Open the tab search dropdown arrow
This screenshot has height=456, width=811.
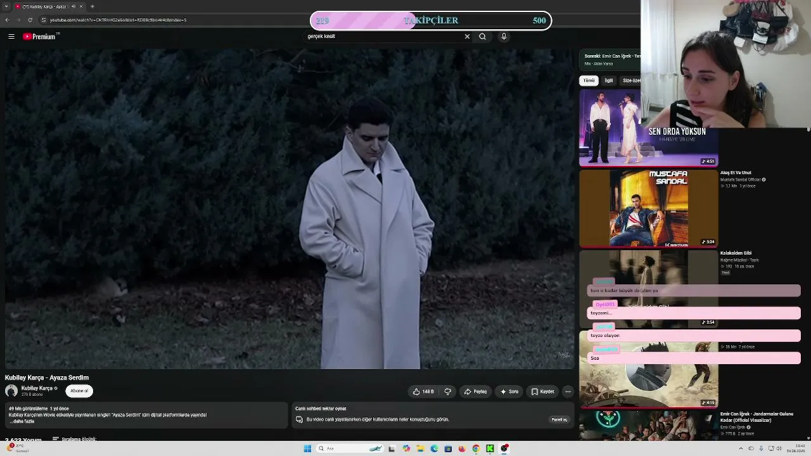6,6
